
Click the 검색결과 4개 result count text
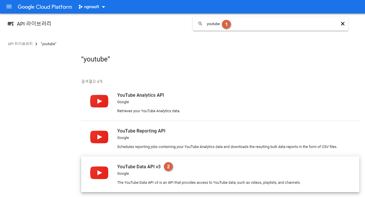click(x=92, y=81)
